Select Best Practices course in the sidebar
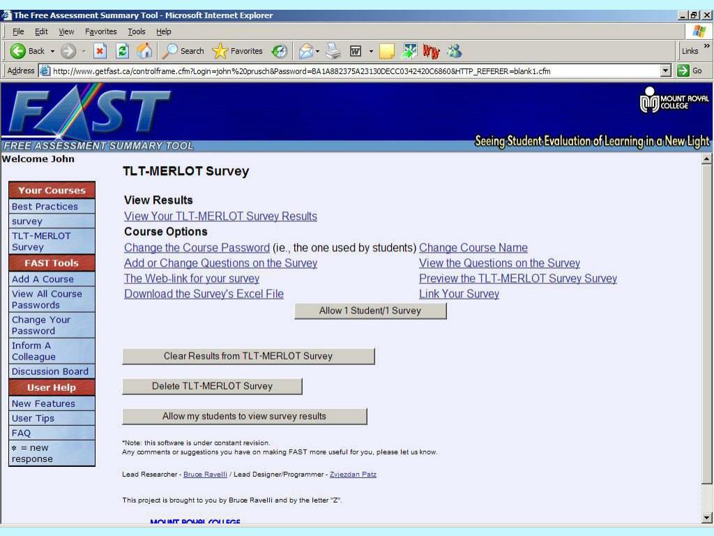Viewport: 714px width, 536px height. point(52,207)
